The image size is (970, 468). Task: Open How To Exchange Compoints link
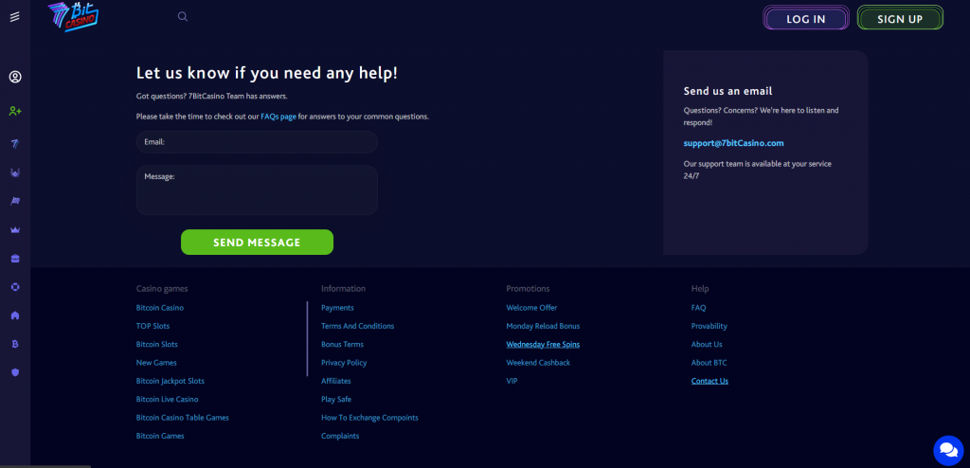coord(369,418)
